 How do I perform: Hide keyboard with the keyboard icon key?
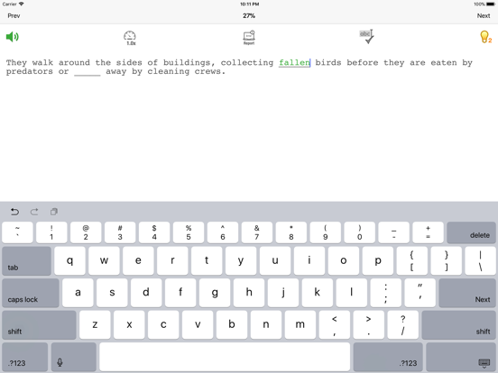[461, 357]
